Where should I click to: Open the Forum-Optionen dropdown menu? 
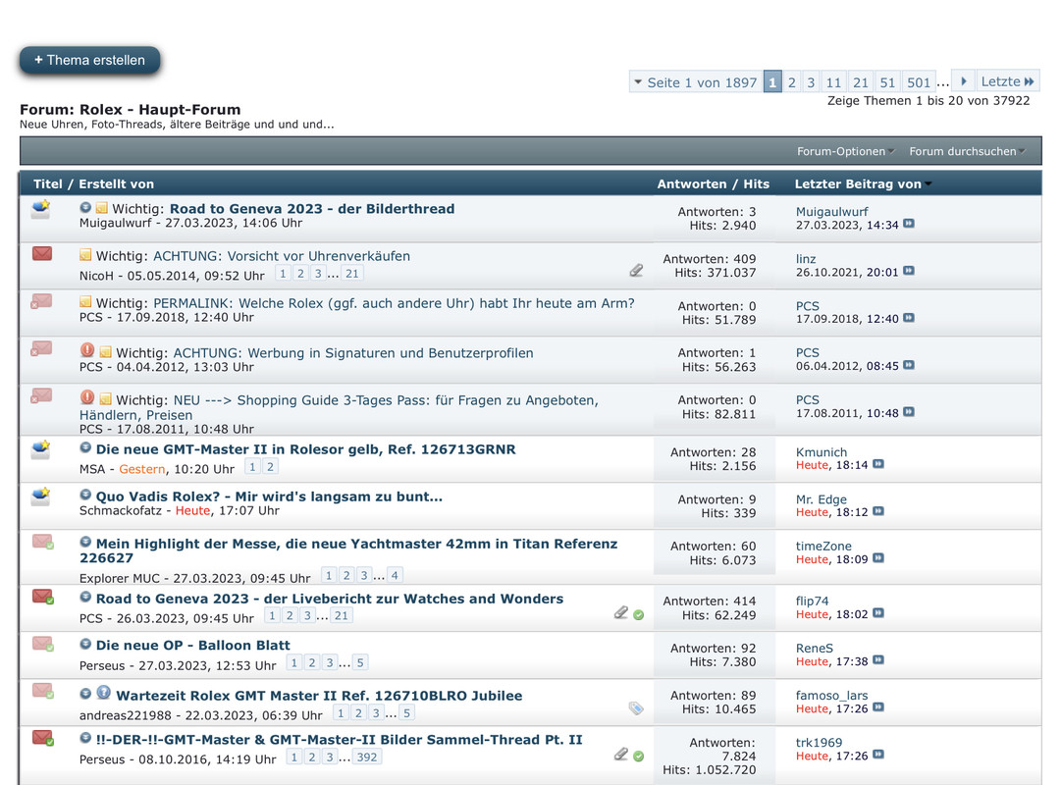coord(845,151)
